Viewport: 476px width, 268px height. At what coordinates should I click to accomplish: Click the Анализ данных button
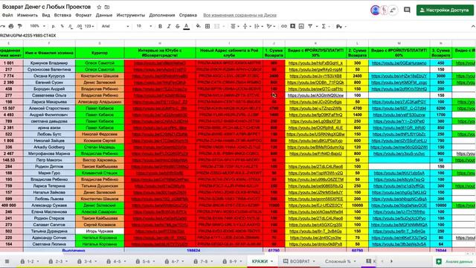click(454, 261)
